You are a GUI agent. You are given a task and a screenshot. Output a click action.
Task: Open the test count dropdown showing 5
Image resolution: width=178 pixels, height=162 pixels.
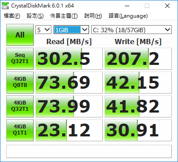(x=43, y=30)
